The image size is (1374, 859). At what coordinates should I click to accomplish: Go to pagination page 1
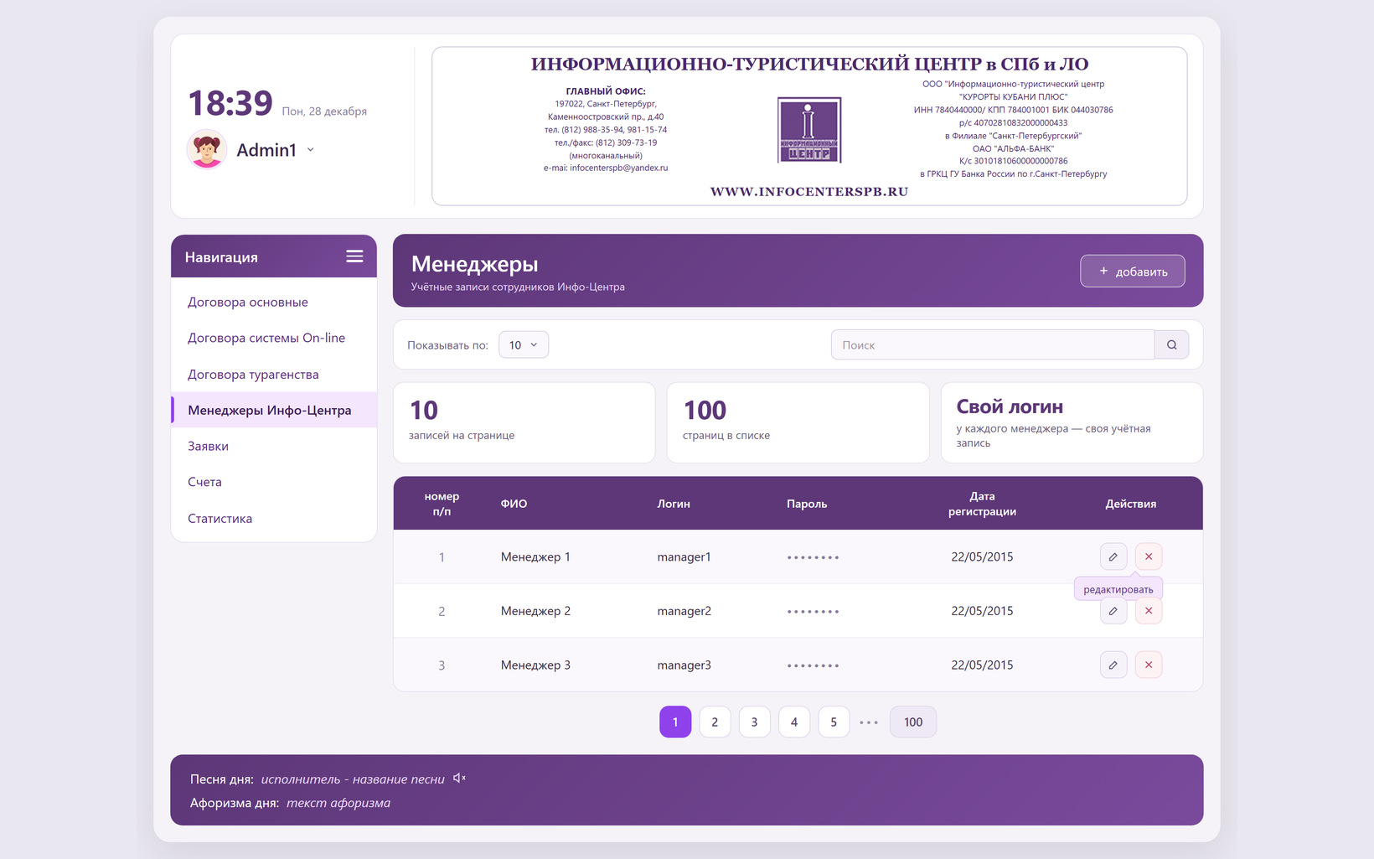[x=675, y=722]
